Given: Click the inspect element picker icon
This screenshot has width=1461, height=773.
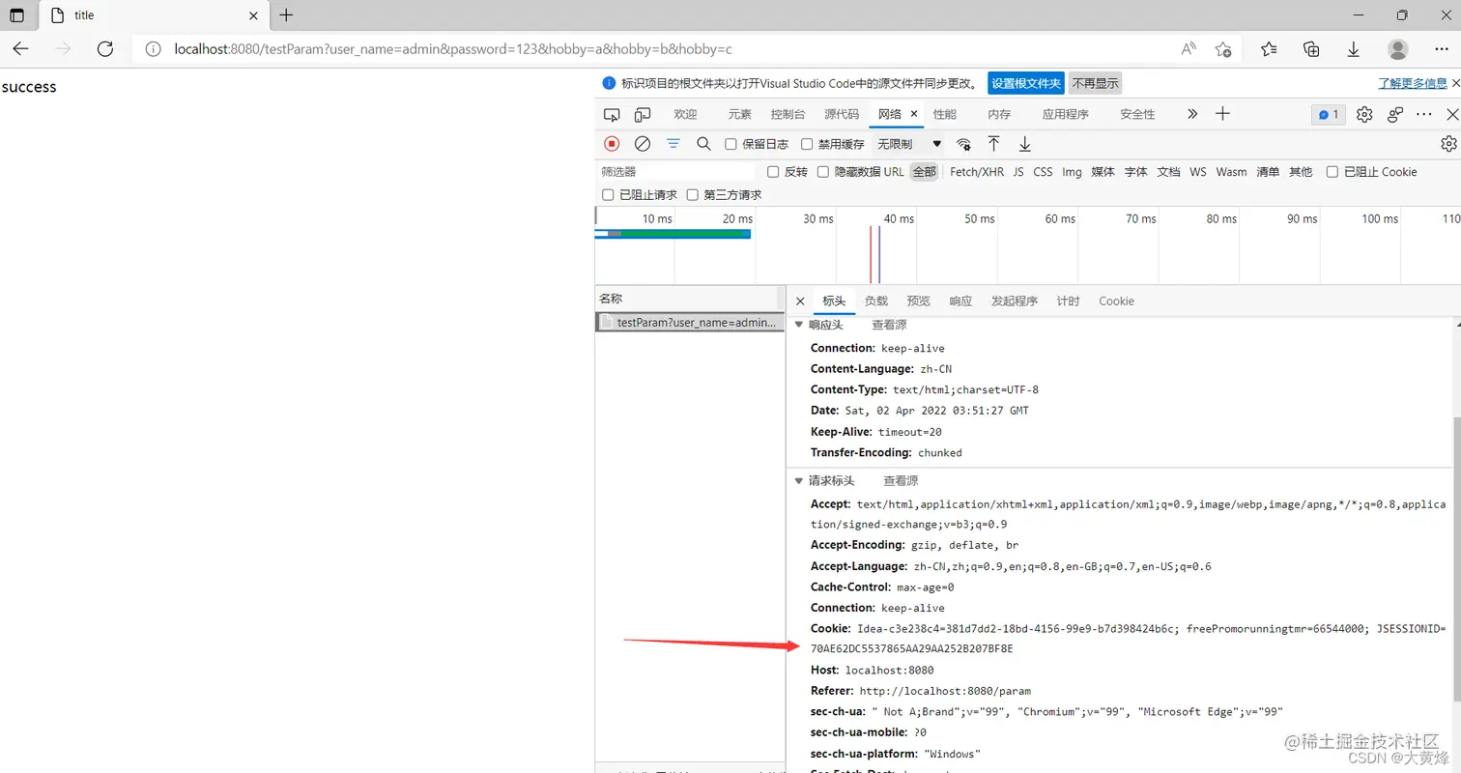Looking at the screenshot, I should 612,114.
